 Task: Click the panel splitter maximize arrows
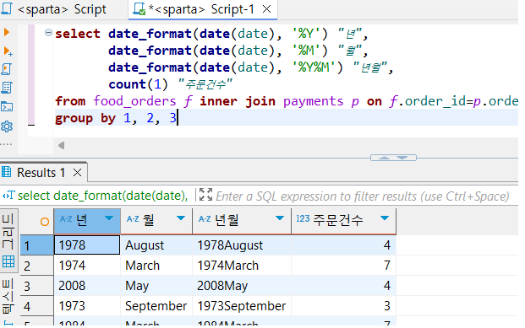[393, 158]
